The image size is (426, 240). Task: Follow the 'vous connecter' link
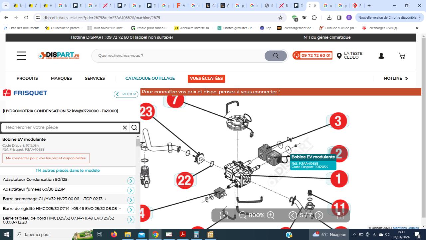tap(259, 92)
